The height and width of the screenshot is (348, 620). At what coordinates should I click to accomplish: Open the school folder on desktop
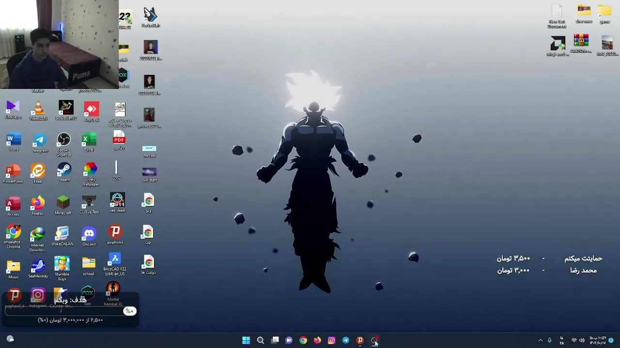coord(89,267)
